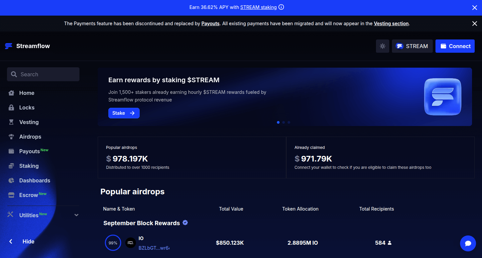Click the Streamflow logo icon
482x258 pixels.
pos(9,46)
